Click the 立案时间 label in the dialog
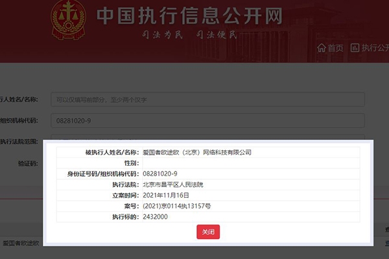 pos(126,196)
